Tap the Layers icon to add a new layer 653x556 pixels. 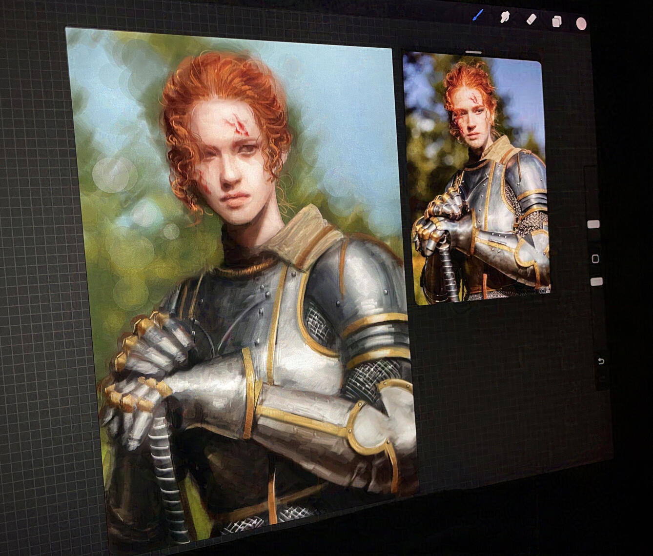click(x=556, y=21)
